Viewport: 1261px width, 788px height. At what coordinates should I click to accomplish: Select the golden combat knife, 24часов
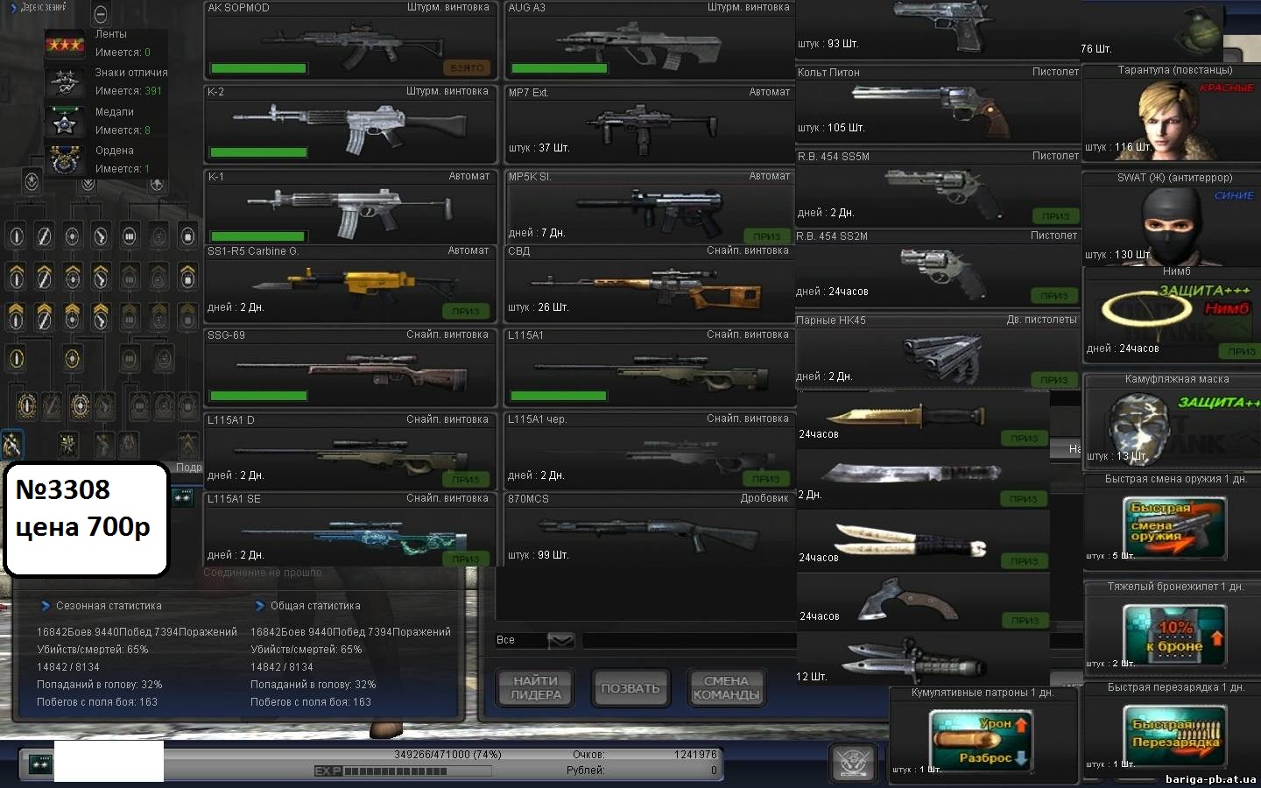(x=923, y=419)
